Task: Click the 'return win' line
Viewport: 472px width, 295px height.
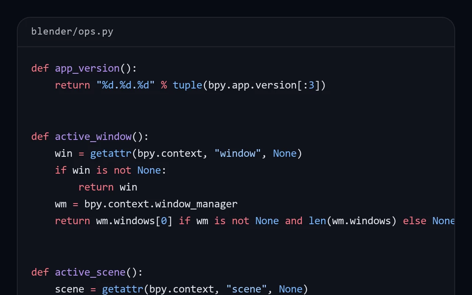Action: [108, 187]
